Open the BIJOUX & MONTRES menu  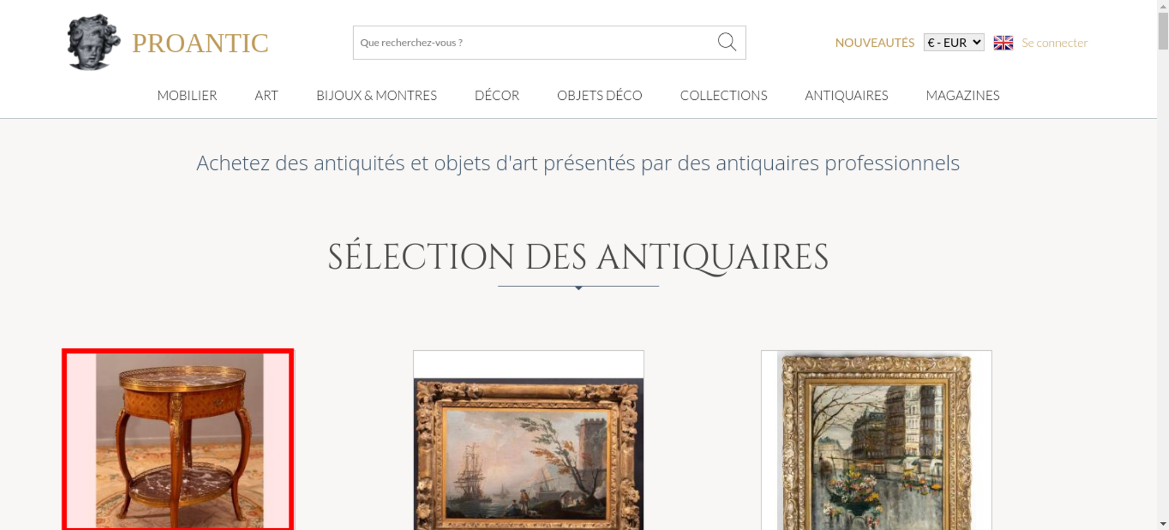pos(376,95)
